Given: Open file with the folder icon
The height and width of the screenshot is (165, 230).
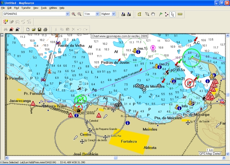Looking at the screenshot, I should tap(34, 29).
